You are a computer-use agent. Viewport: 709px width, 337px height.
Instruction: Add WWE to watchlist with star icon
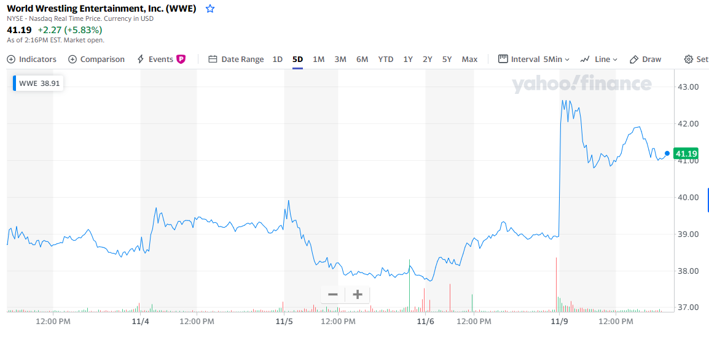(210, 9)
